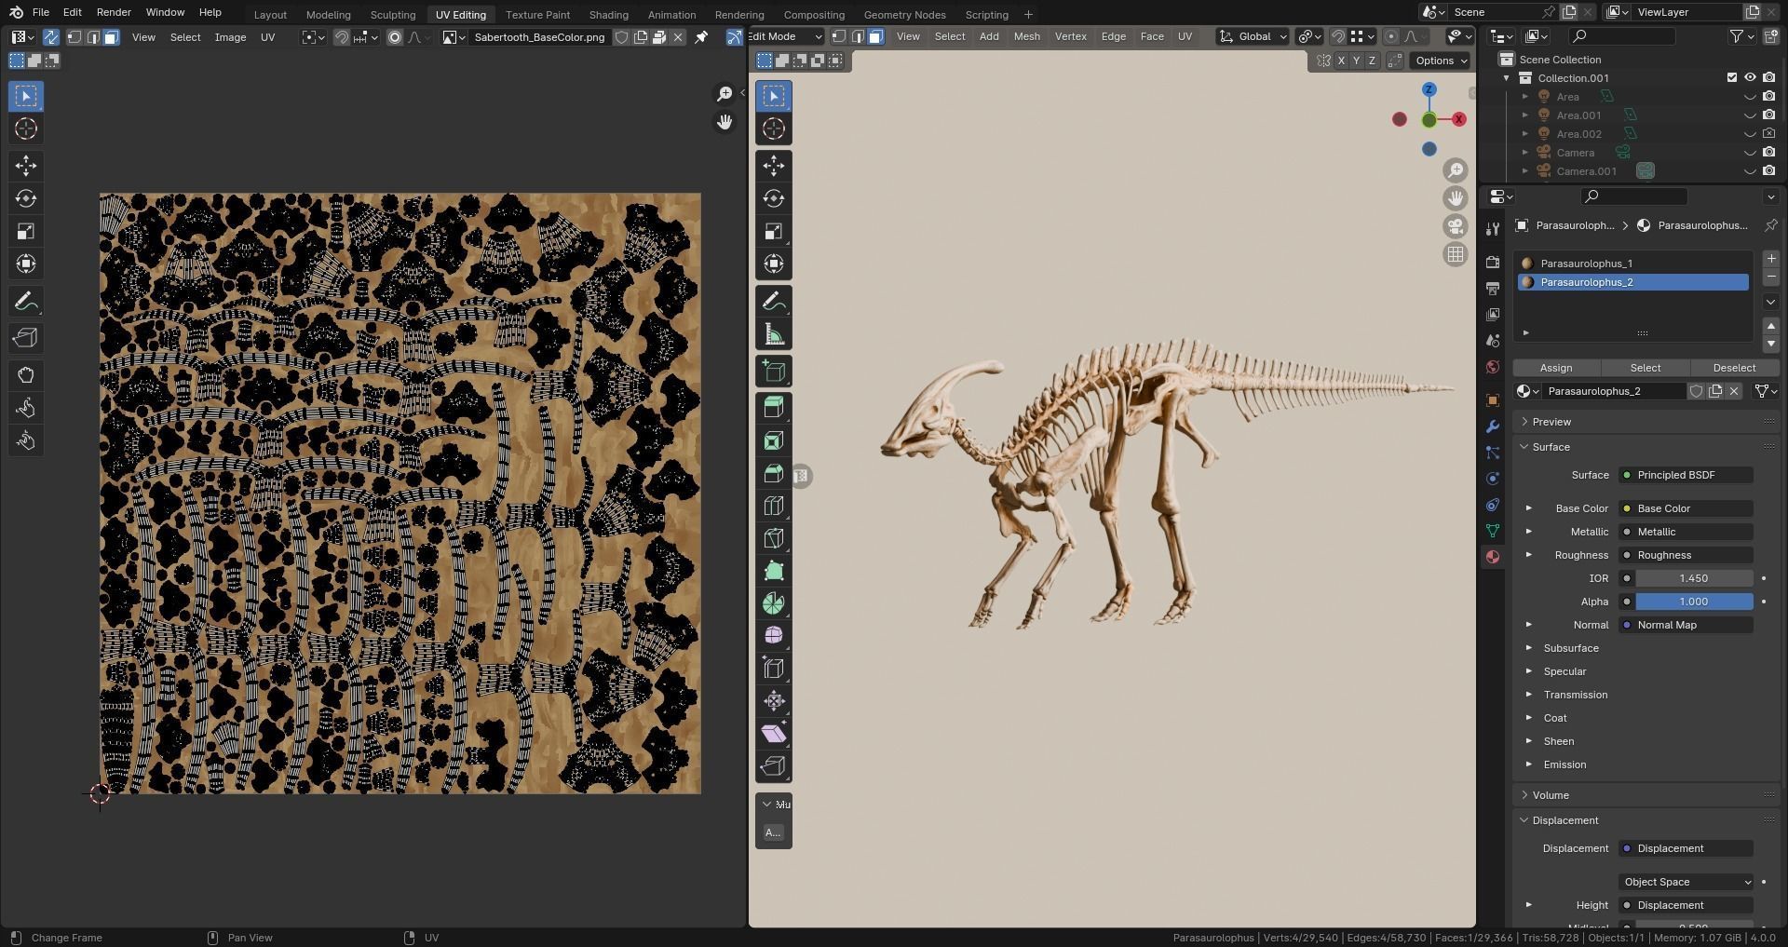Open the Mesh menu in 3D viewport

[1026, 36]
